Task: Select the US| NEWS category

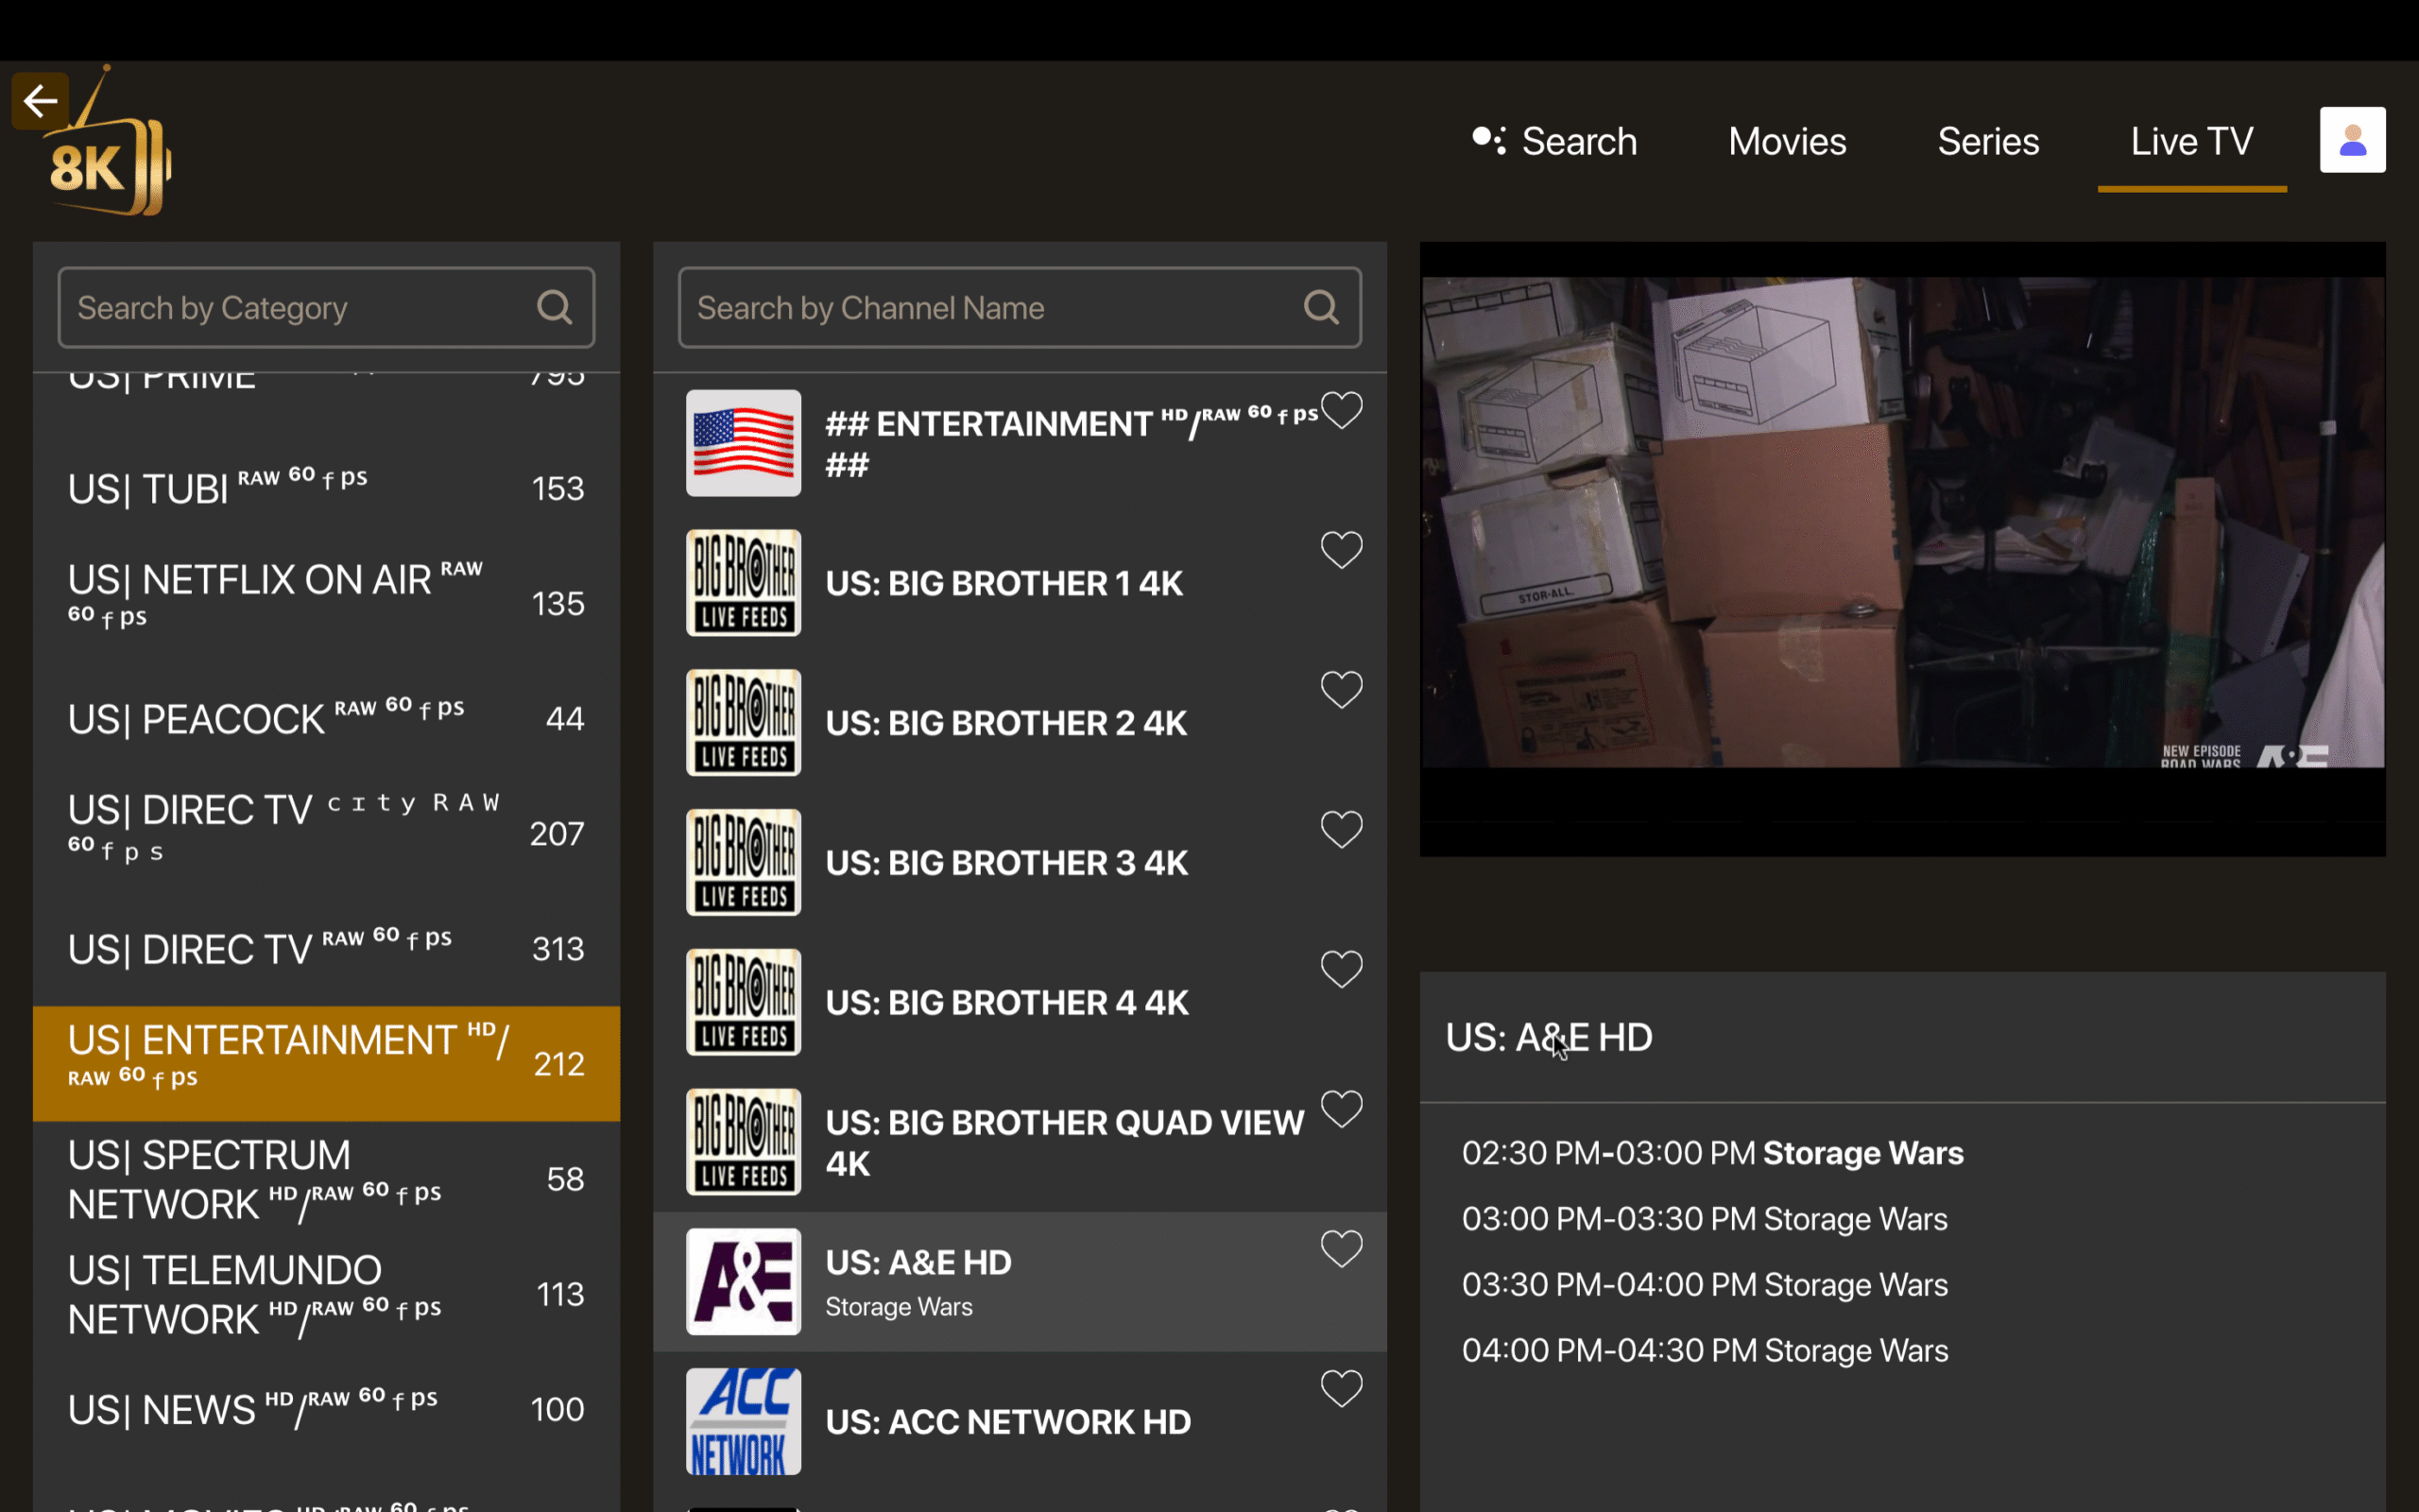Action: [x=326, y=1409]
